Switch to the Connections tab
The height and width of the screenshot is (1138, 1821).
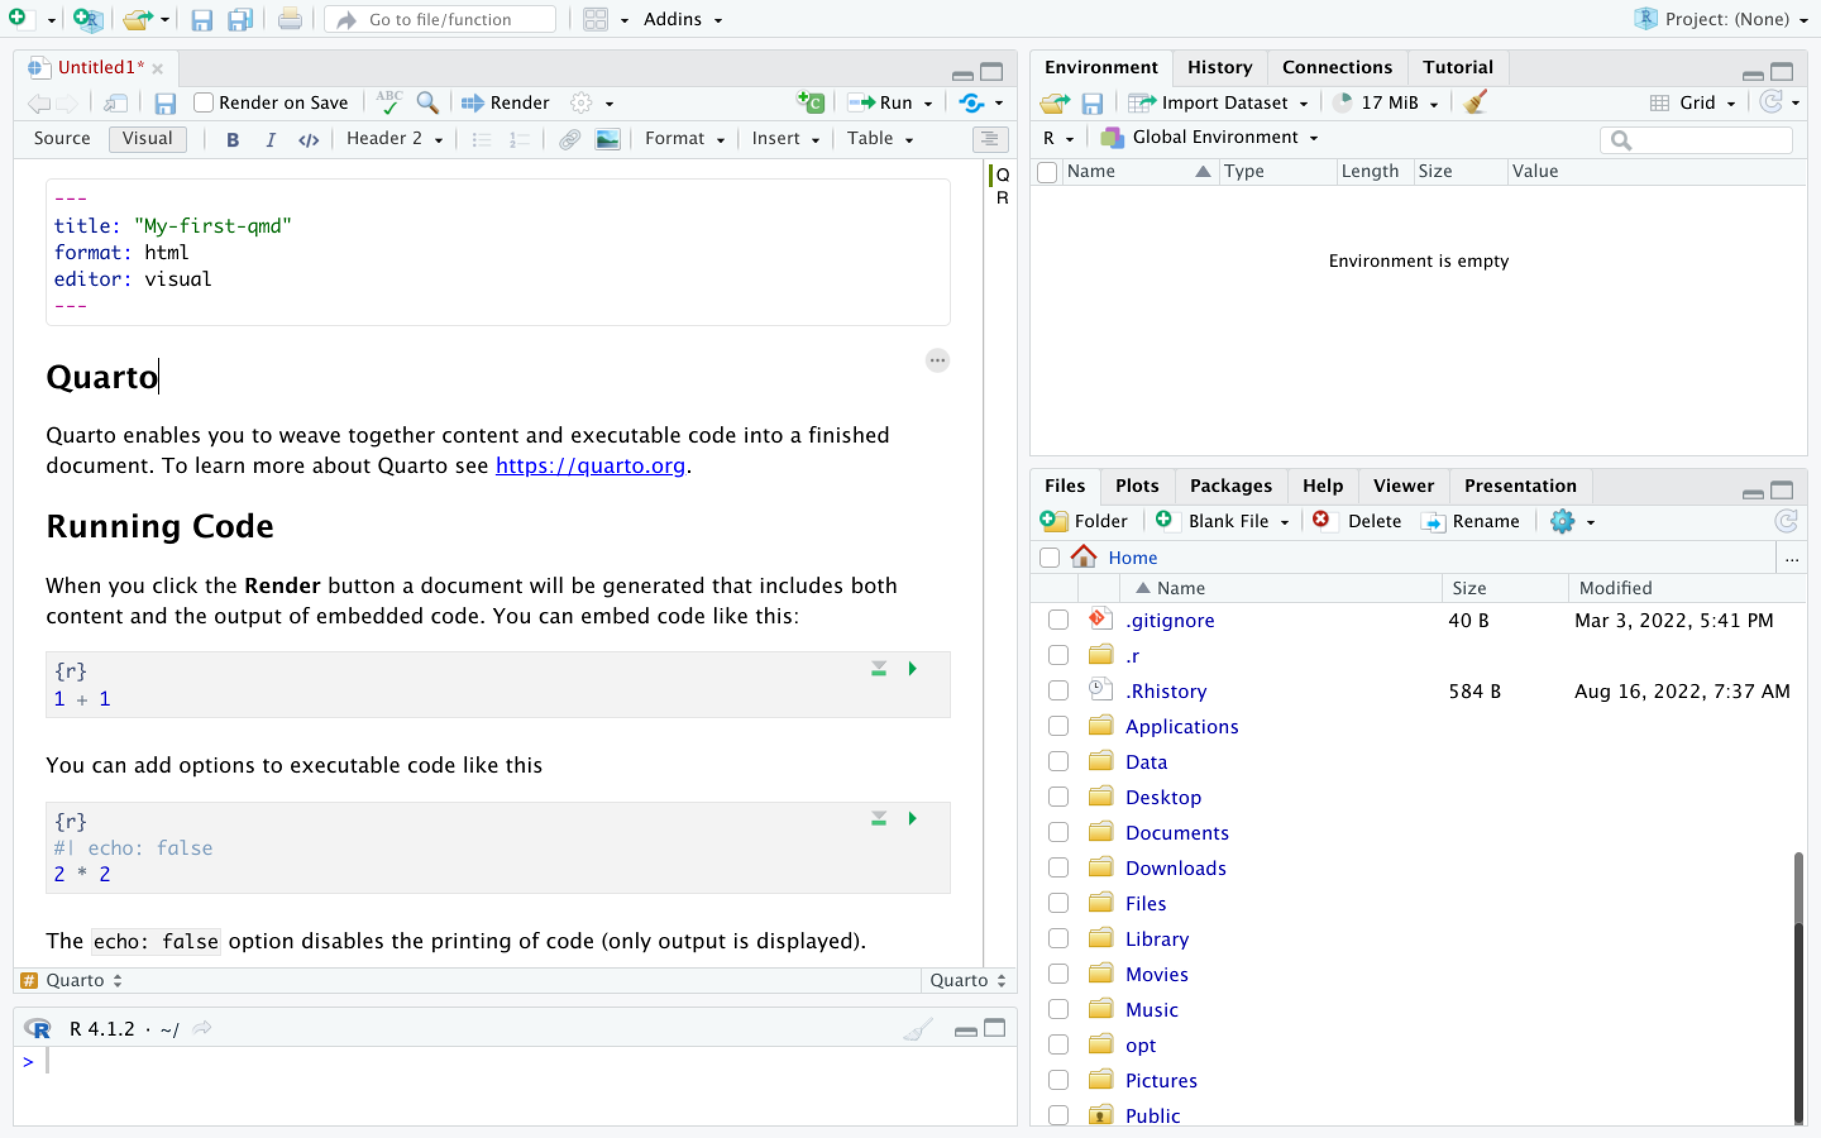pos(1337,67)
